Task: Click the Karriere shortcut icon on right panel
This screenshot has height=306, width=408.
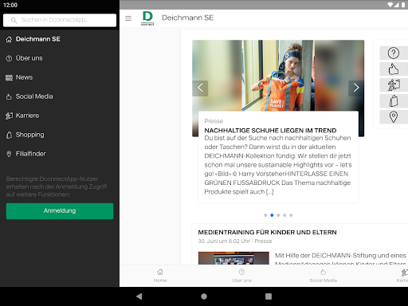Action: 394,85
